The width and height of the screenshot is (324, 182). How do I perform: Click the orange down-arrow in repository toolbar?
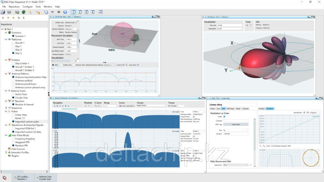(13, 18)
